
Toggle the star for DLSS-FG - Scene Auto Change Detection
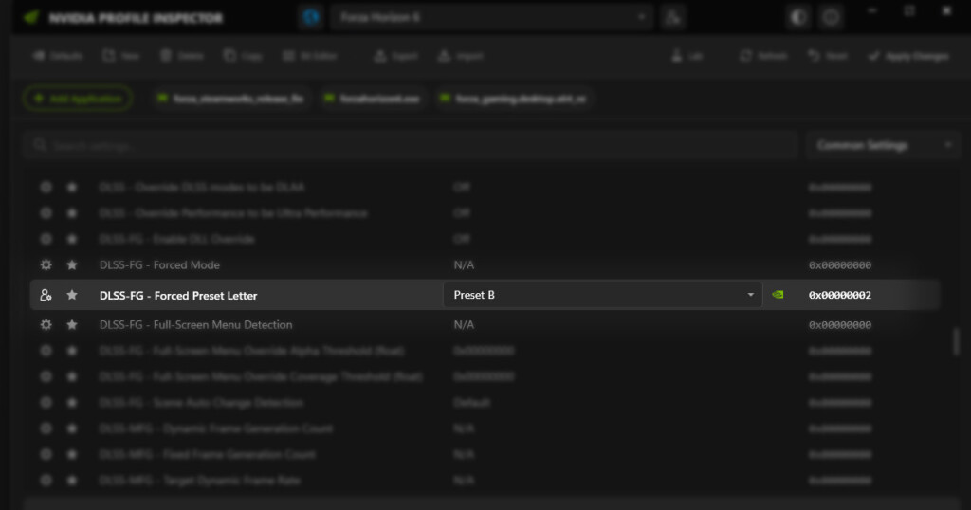tap(72, 402)
